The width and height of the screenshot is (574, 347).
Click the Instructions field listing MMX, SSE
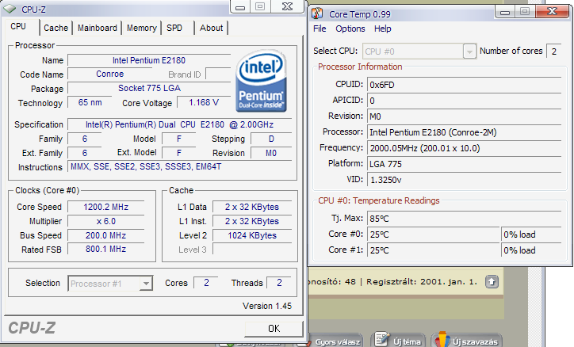[x=179, y=167]
